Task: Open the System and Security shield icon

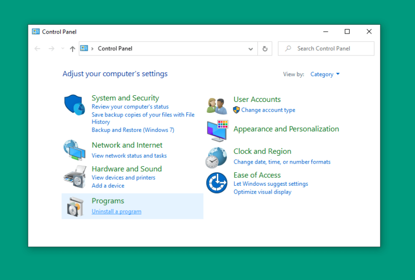Action: click(x=74, y=105)
